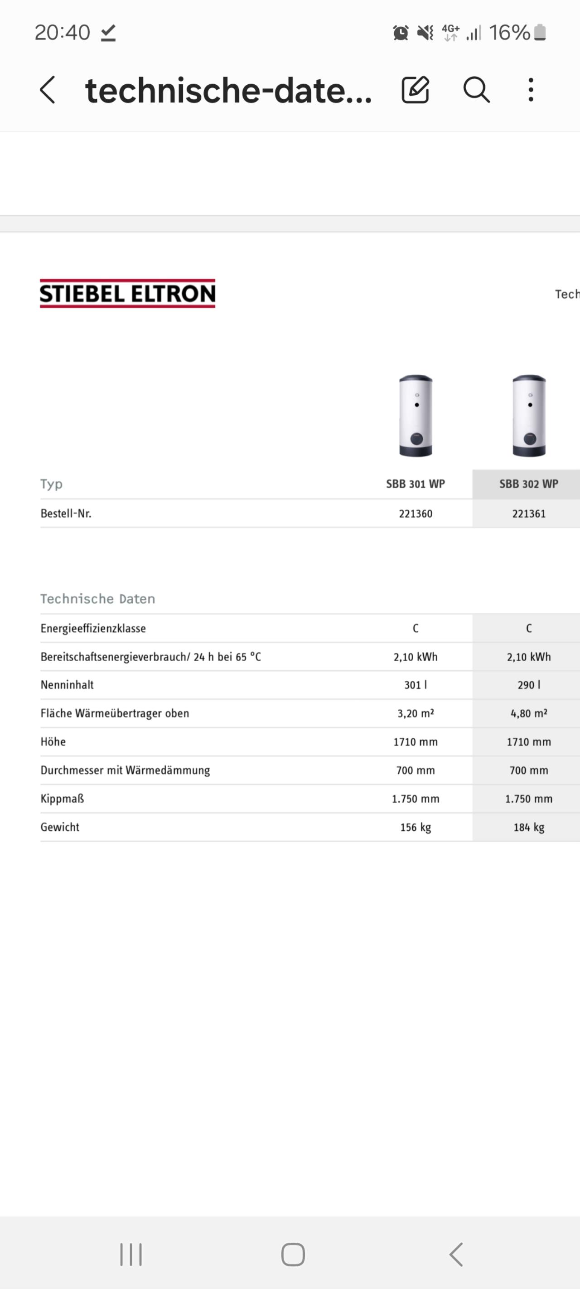Tap the Energieeffizienzklasse row label
The height and width of the screenshot is (1289, 580).
[x=93, y=629]
